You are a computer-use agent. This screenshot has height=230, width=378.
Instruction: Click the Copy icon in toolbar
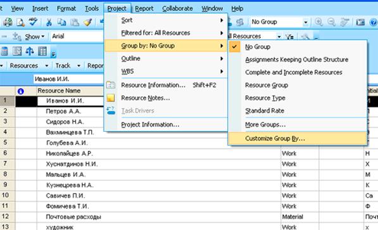point(61,22)
